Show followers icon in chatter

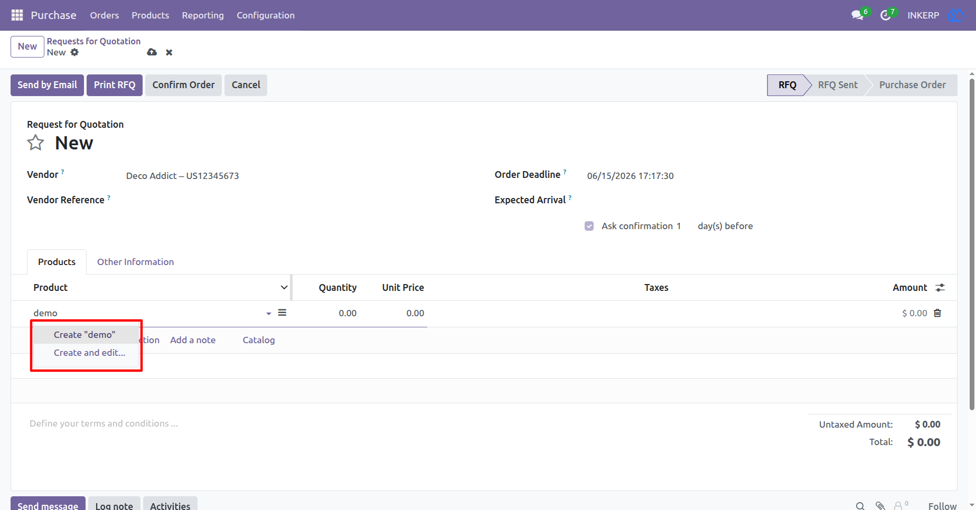(901, 505)
